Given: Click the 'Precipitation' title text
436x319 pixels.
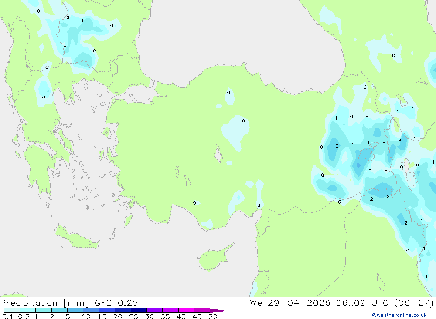Looking at the screenshot, I should point(29,303).
